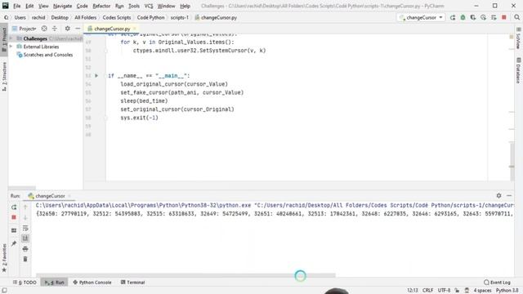Expand External Libraries node

pos(11,47)
